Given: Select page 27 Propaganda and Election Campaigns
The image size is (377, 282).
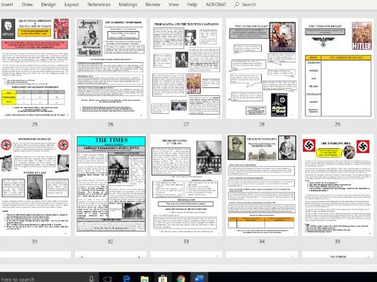Looking at the screenshot, I should tap(186, 68).
